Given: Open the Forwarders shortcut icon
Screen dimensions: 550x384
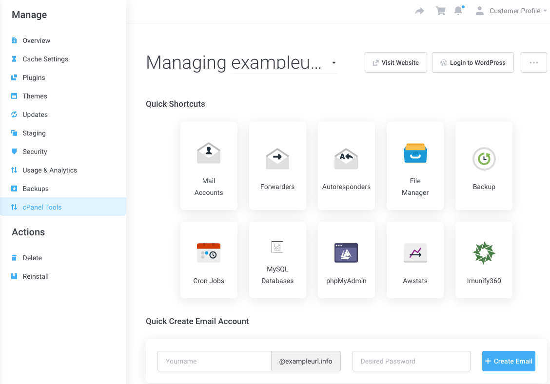Looking at the screenshot, I should coord(277,159).
